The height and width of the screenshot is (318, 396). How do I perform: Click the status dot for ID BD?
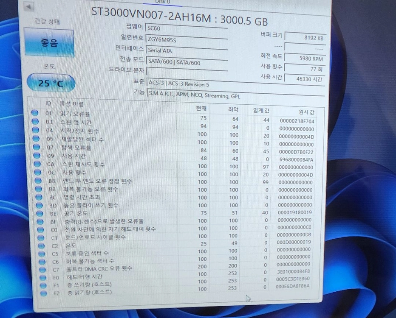(40, 205)
